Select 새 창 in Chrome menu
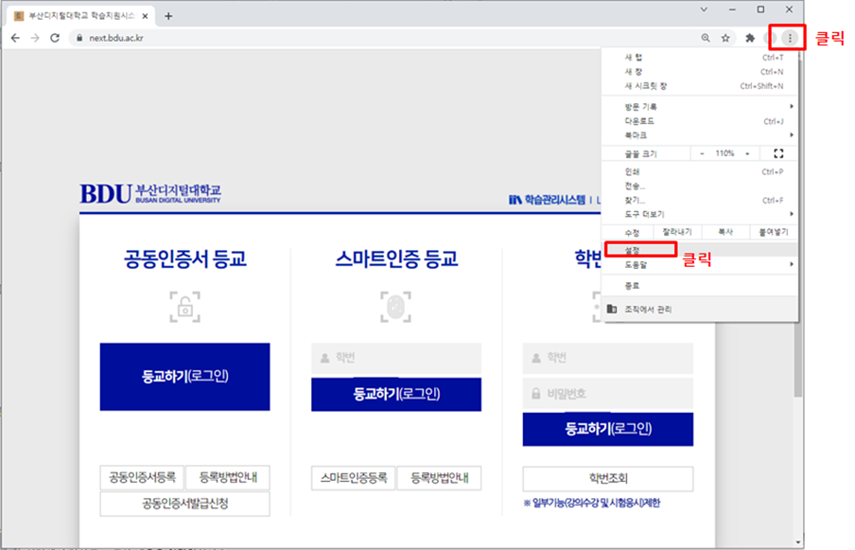 (x=700, y=72)
